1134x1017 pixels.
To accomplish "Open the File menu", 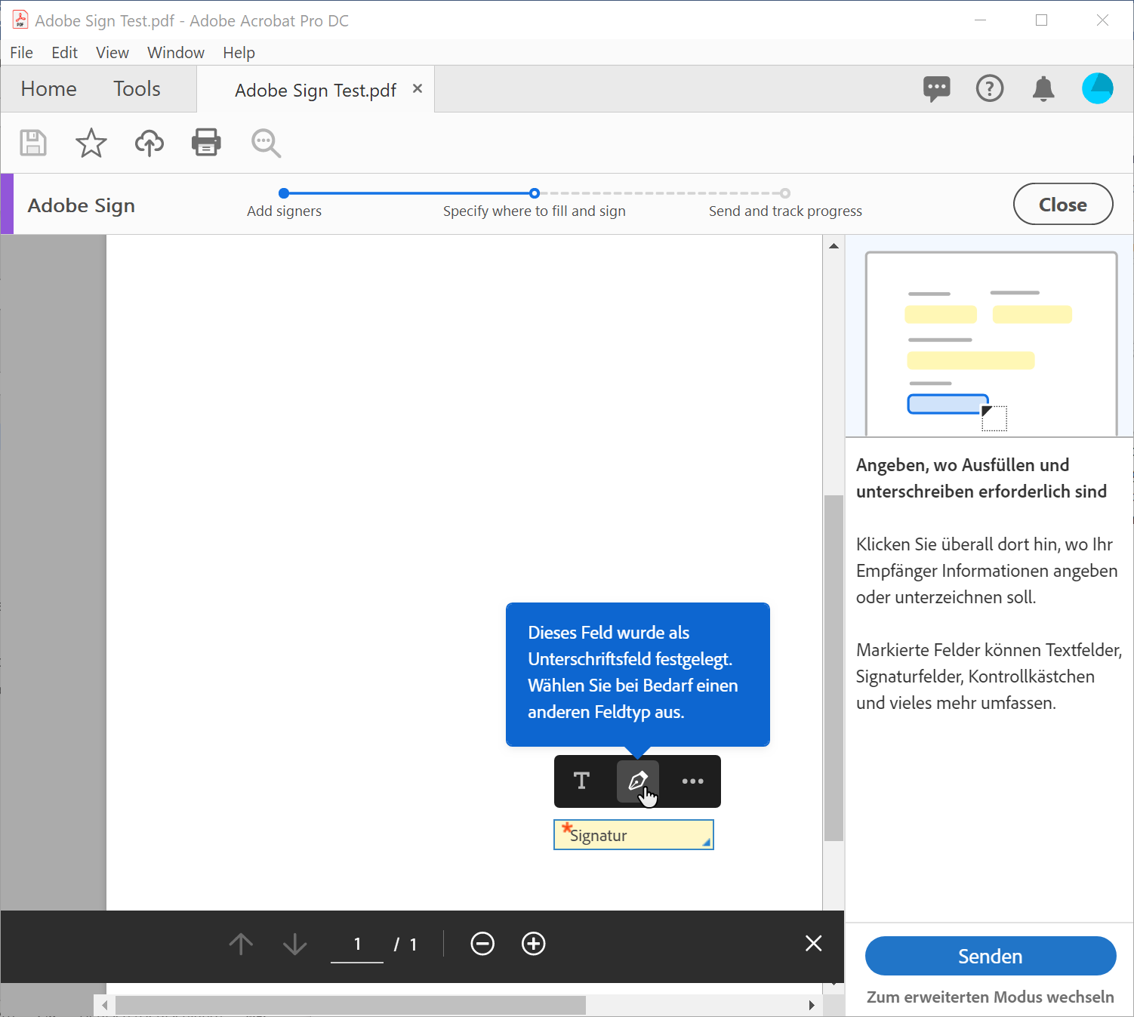I will [21, 52].
